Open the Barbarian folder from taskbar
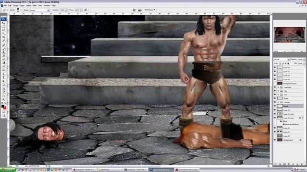Viewport: 307px width, 172px height. (110, 170)
